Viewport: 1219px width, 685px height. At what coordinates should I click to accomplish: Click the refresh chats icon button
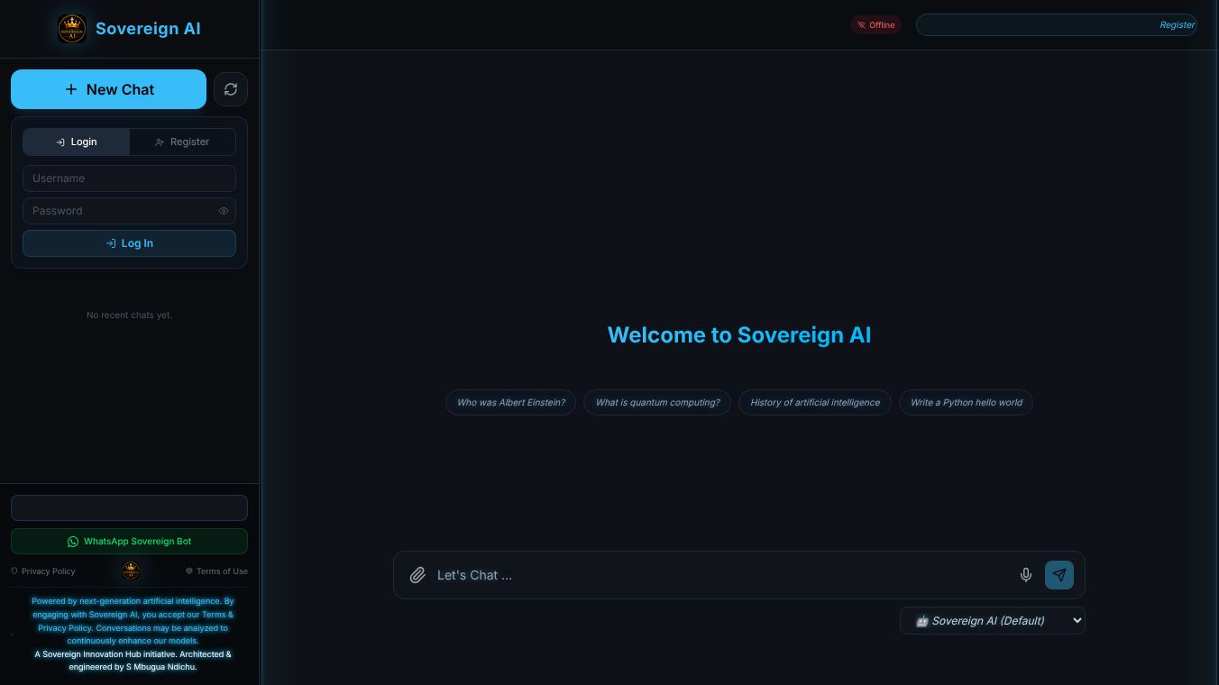coord(231,89)
